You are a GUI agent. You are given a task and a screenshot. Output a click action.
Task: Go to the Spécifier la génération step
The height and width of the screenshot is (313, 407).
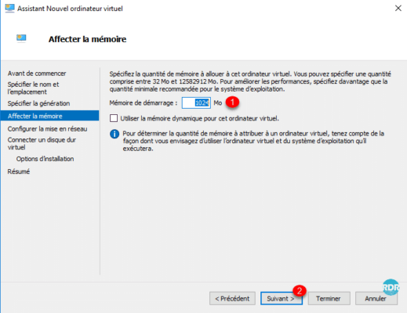[x=38, y=103]
